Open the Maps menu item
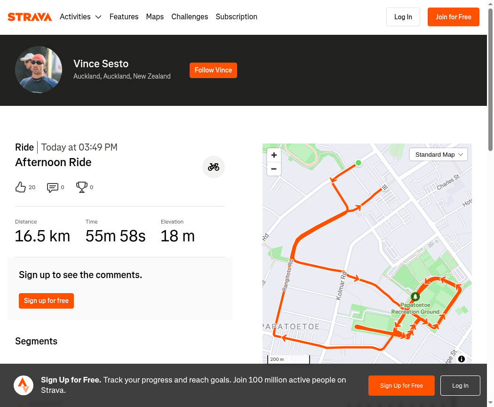The width and height of the screenshot is (494, 407). (x=155, y=16)
